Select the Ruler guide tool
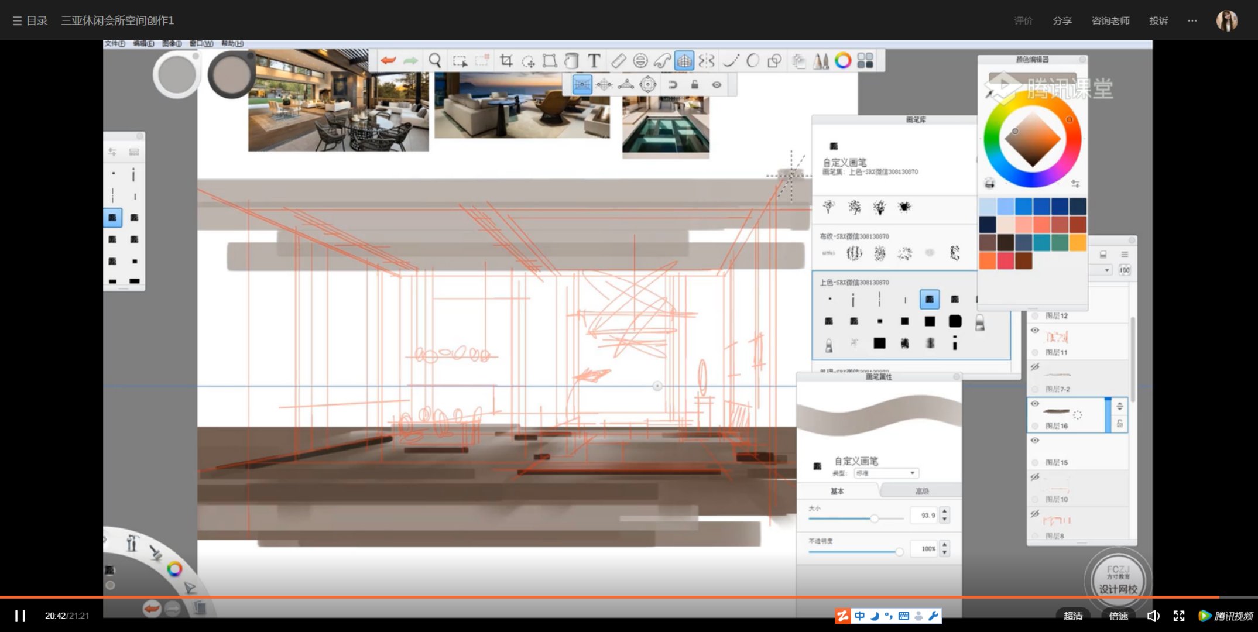 point(618,61)
